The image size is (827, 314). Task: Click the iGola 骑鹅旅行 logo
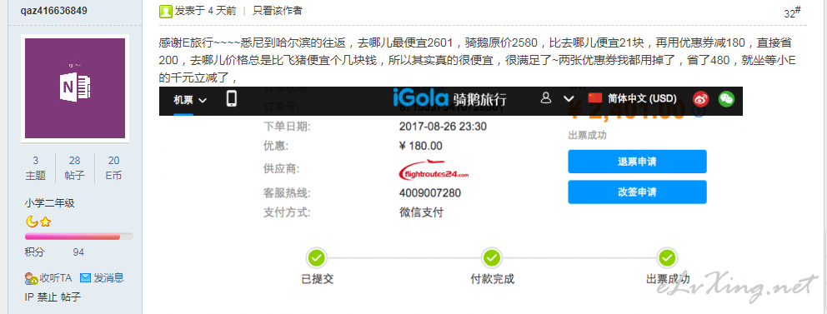pos(450,98)
